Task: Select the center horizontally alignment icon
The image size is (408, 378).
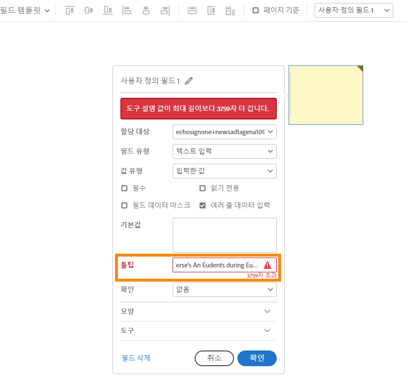Action: coord(146,10)
